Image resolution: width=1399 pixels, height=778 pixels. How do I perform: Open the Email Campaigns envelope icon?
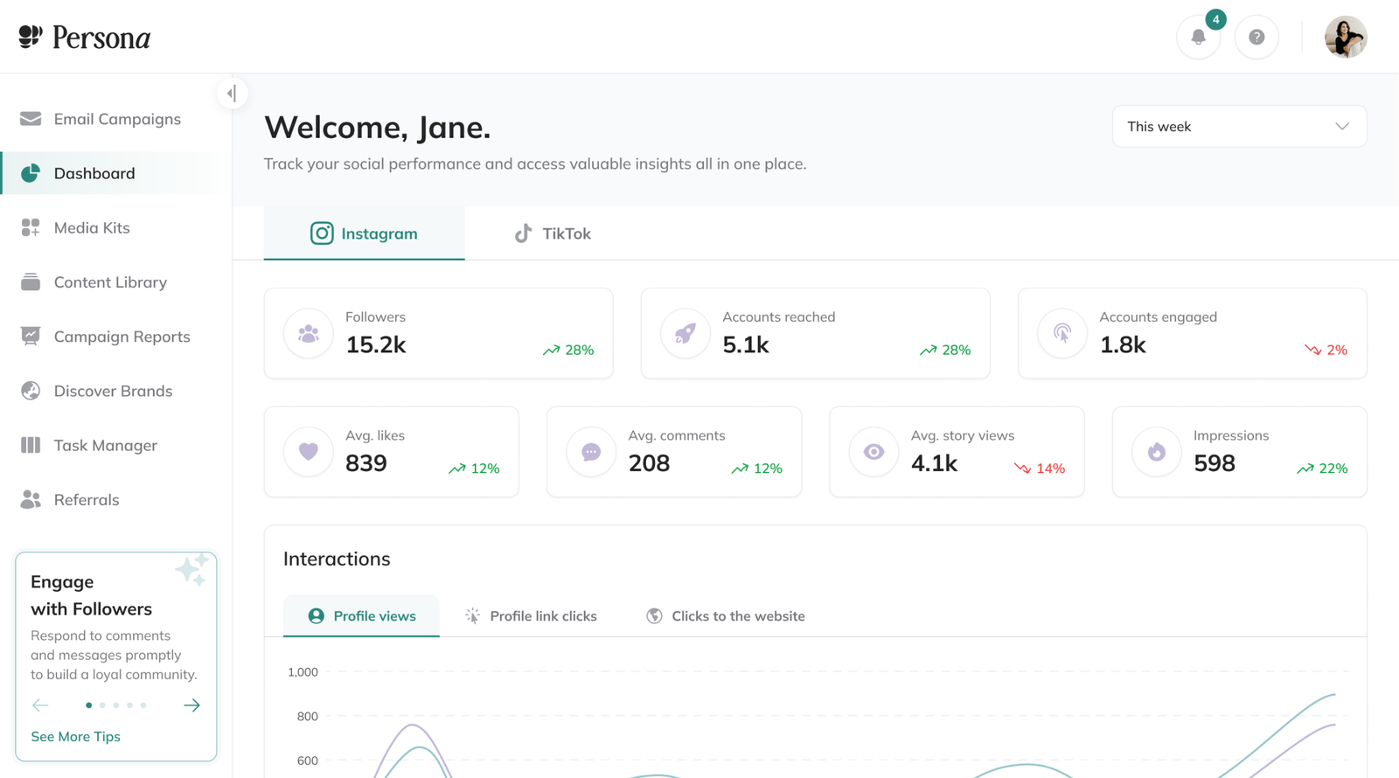(31, 119)
